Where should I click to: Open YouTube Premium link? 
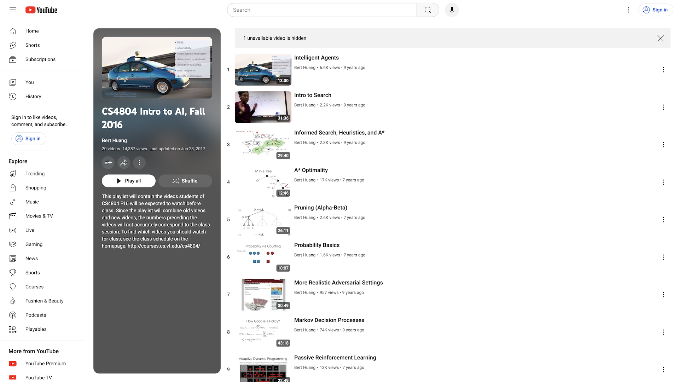(42, 364)
